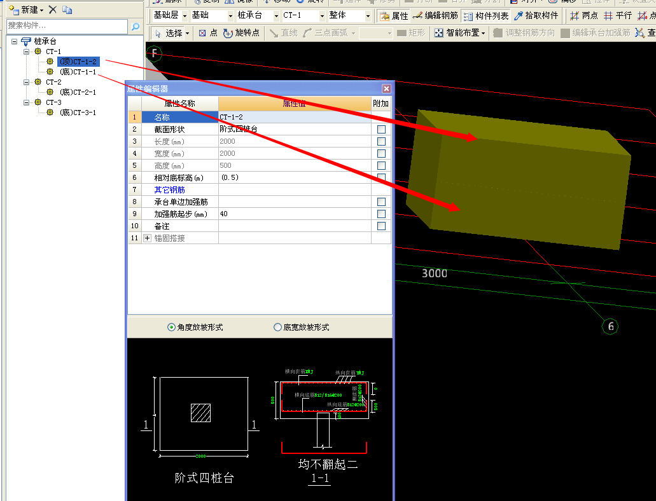The image size is (656, 501).
Task: Collapse the CT-1 tree node
Action: click(x=26, y=52)
